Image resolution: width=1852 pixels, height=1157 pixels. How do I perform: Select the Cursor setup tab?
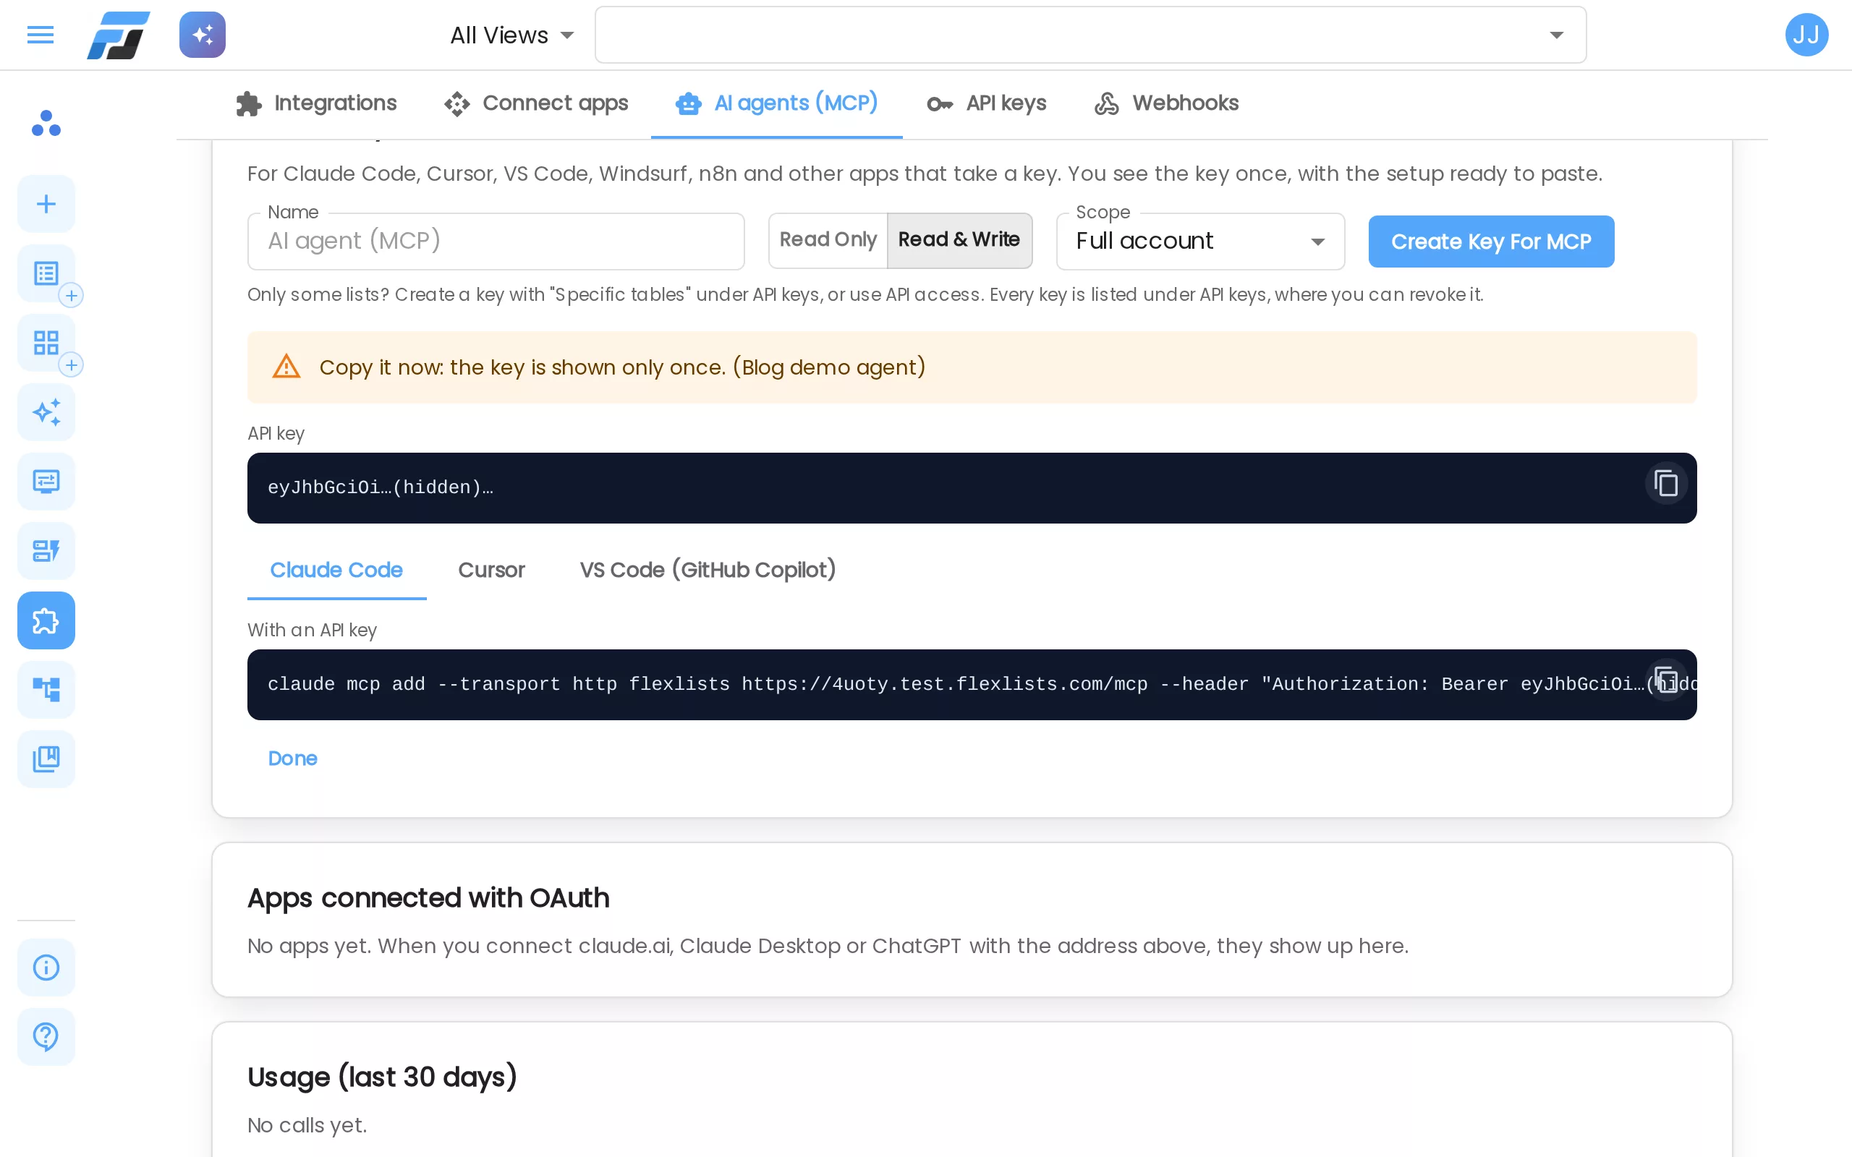point(491,570)
